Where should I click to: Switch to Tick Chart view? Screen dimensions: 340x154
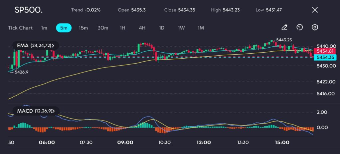(20, 28)
